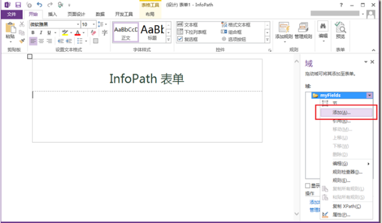
Task: Open the font name dropdown
Action: (78, 24)
